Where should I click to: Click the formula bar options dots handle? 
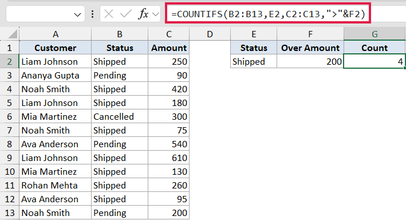coord(92,14)
